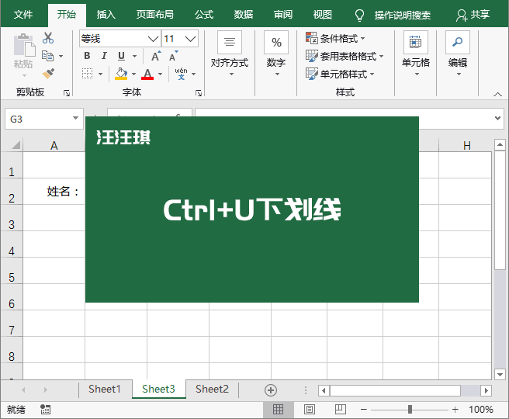Click zoom in plus button
This screenshot has height=419, width=509.
pos(455,410)
